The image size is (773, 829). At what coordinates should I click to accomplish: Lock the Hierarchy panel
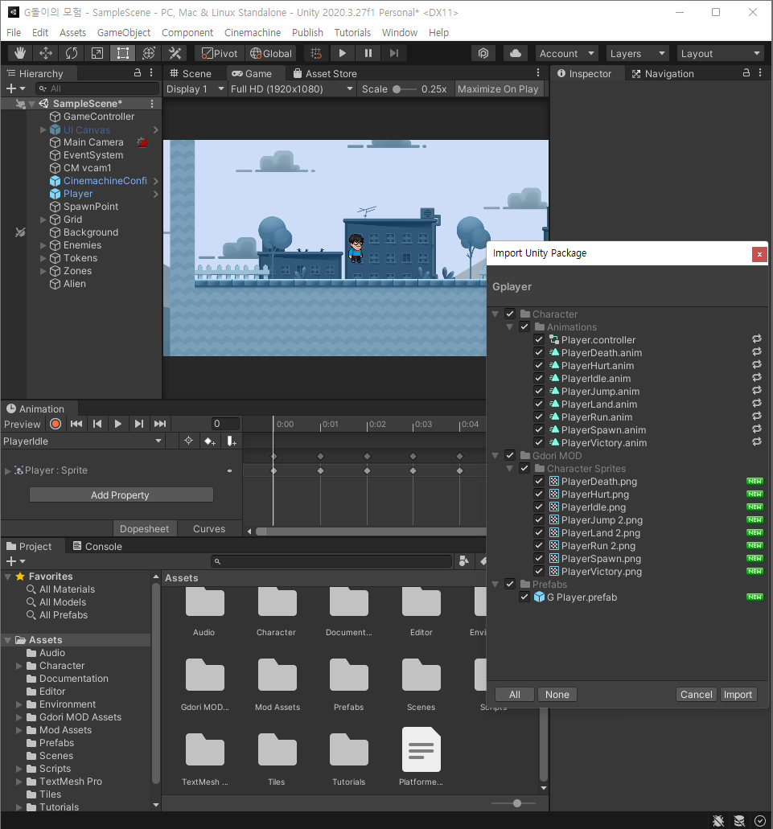coord(138,73)
